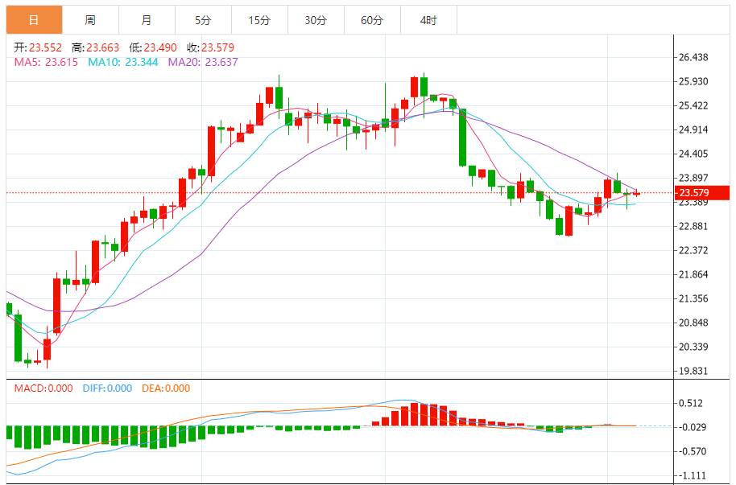
Task: Select the 日 daily chart tab
Action: click(x=35, y=20)
